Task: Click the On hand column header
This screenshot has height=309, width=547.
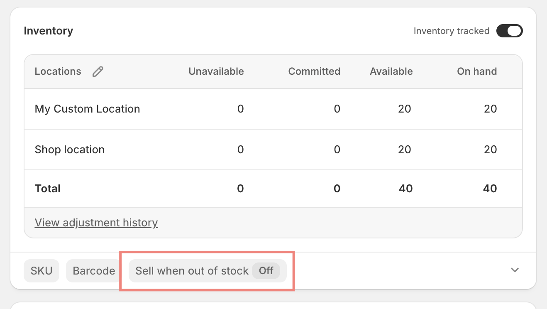Action: click(477, 71)
